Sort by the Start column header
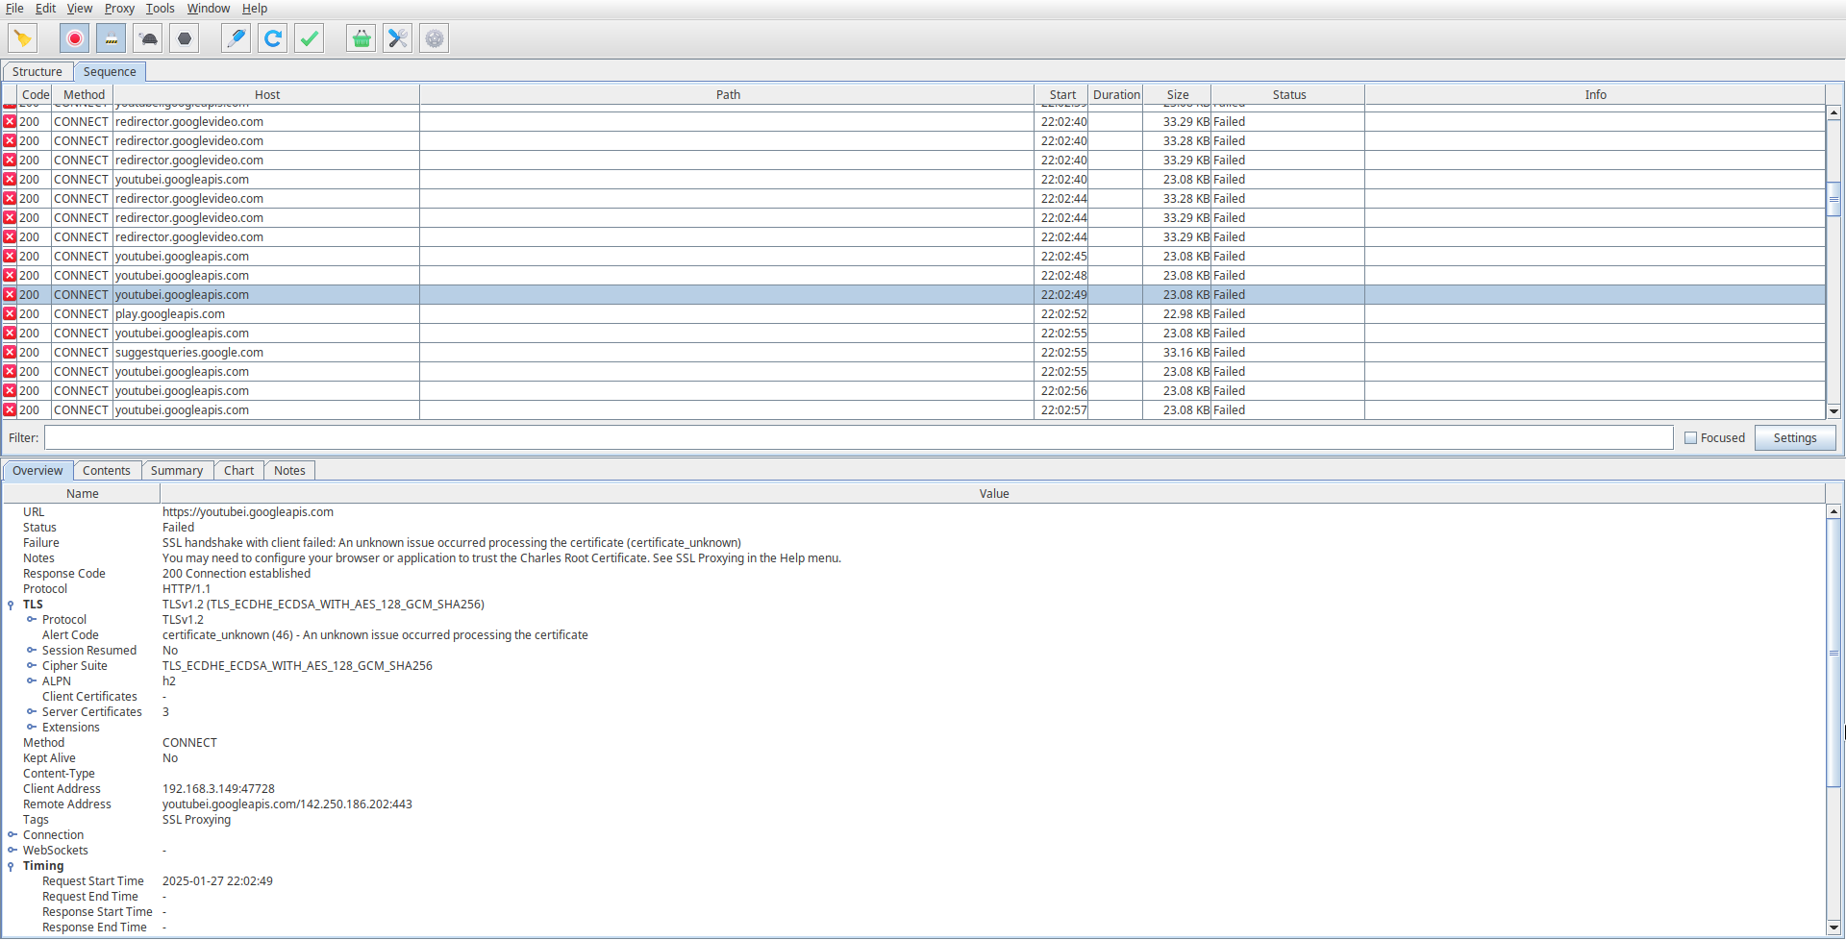This screenshot has height=940, width=1846. pyautogui.click(x=1062, y=95)
